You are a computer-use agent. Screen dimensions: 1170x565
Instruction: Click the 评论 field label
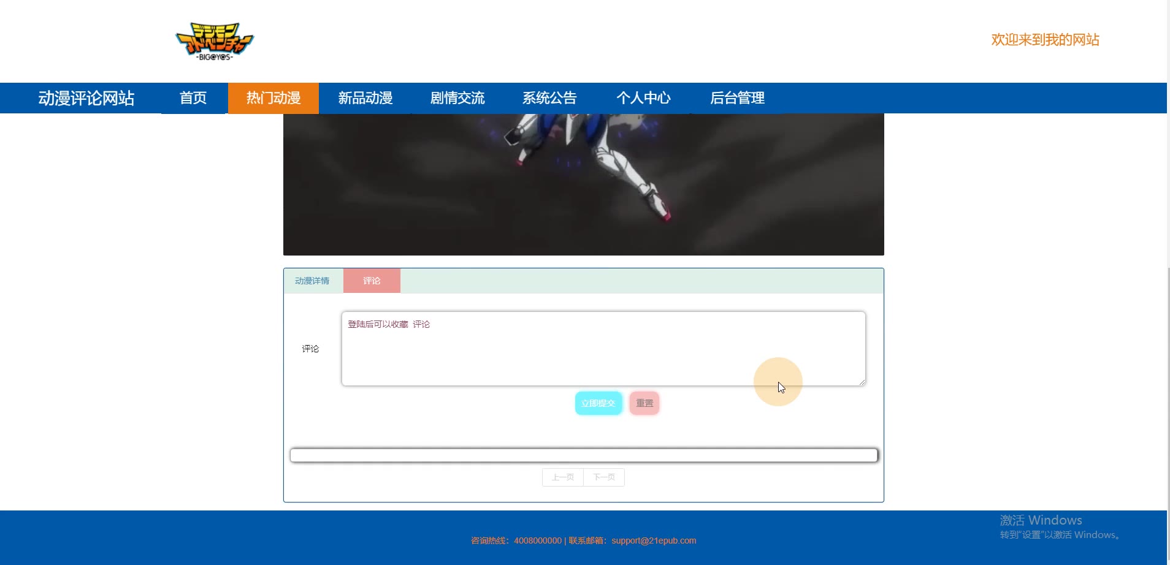tap(310, 349)
